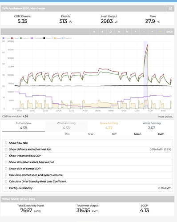Click the kWh column header
Viewport: 177px width, 222px height.
161,134
